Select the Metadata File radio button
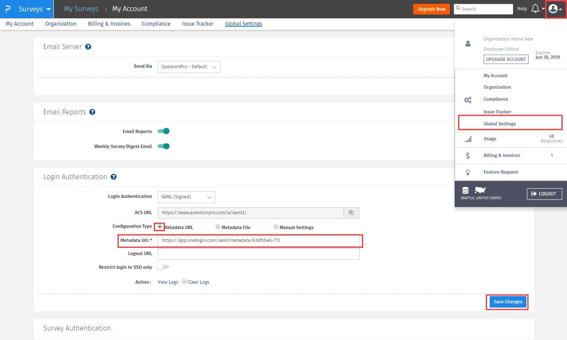This screenshot has height=340, width=567. pyautogui.click(x=218, y=227)
